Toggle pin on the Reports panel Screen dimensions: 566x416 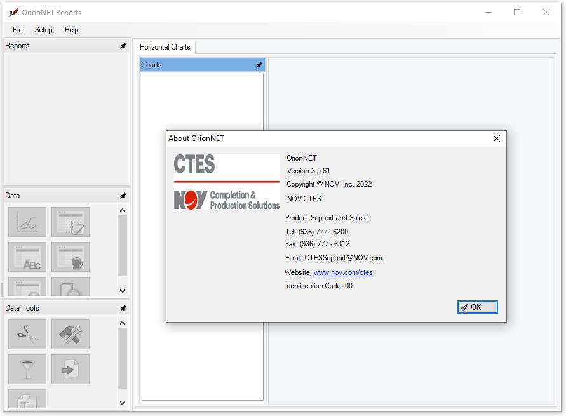click(123, 46)
